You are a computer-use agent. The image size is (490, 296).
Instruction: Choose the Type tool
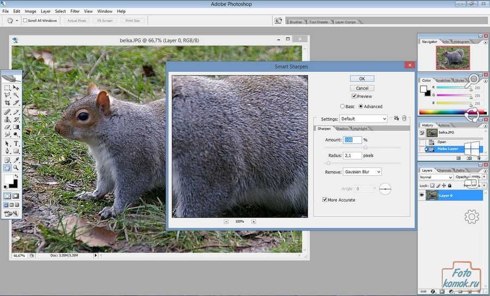[x=16, y=144]
